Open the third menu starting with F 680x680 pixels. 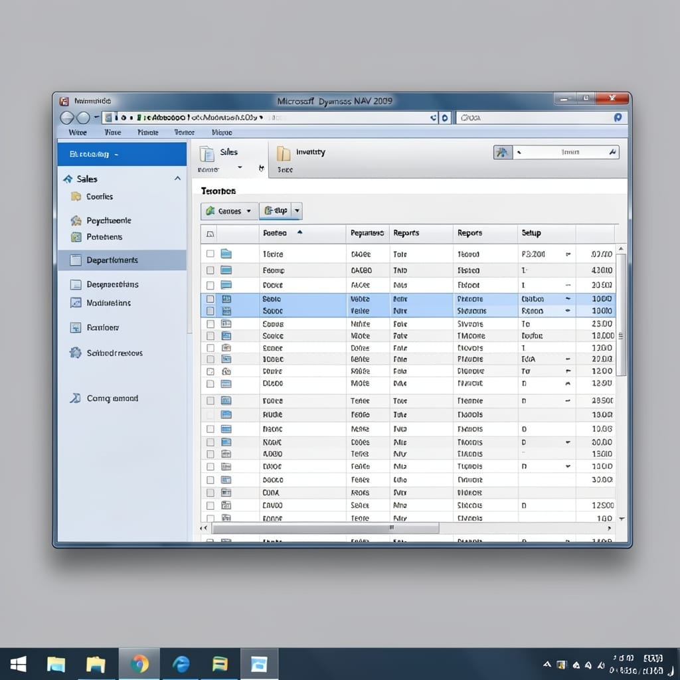point(148,132)
